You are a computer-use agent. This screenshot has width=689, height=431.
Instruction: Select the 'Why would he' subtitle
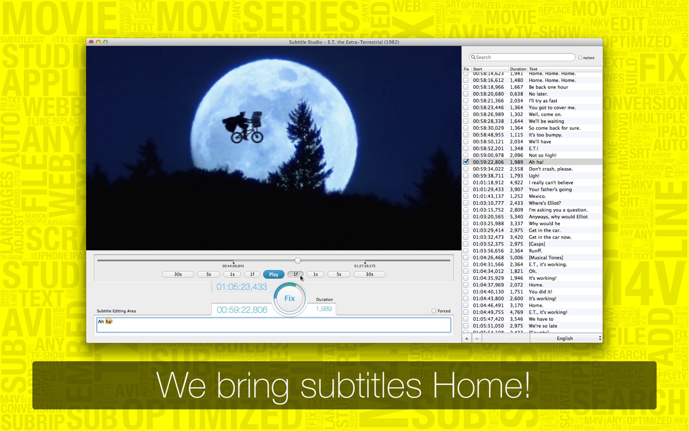click(545, 224)
